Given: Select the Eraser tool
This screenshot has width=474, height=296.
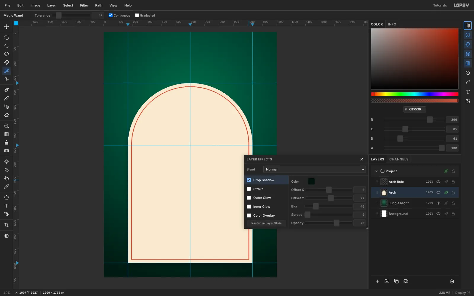Looking at the screenshot, I should tap(7, 115).
